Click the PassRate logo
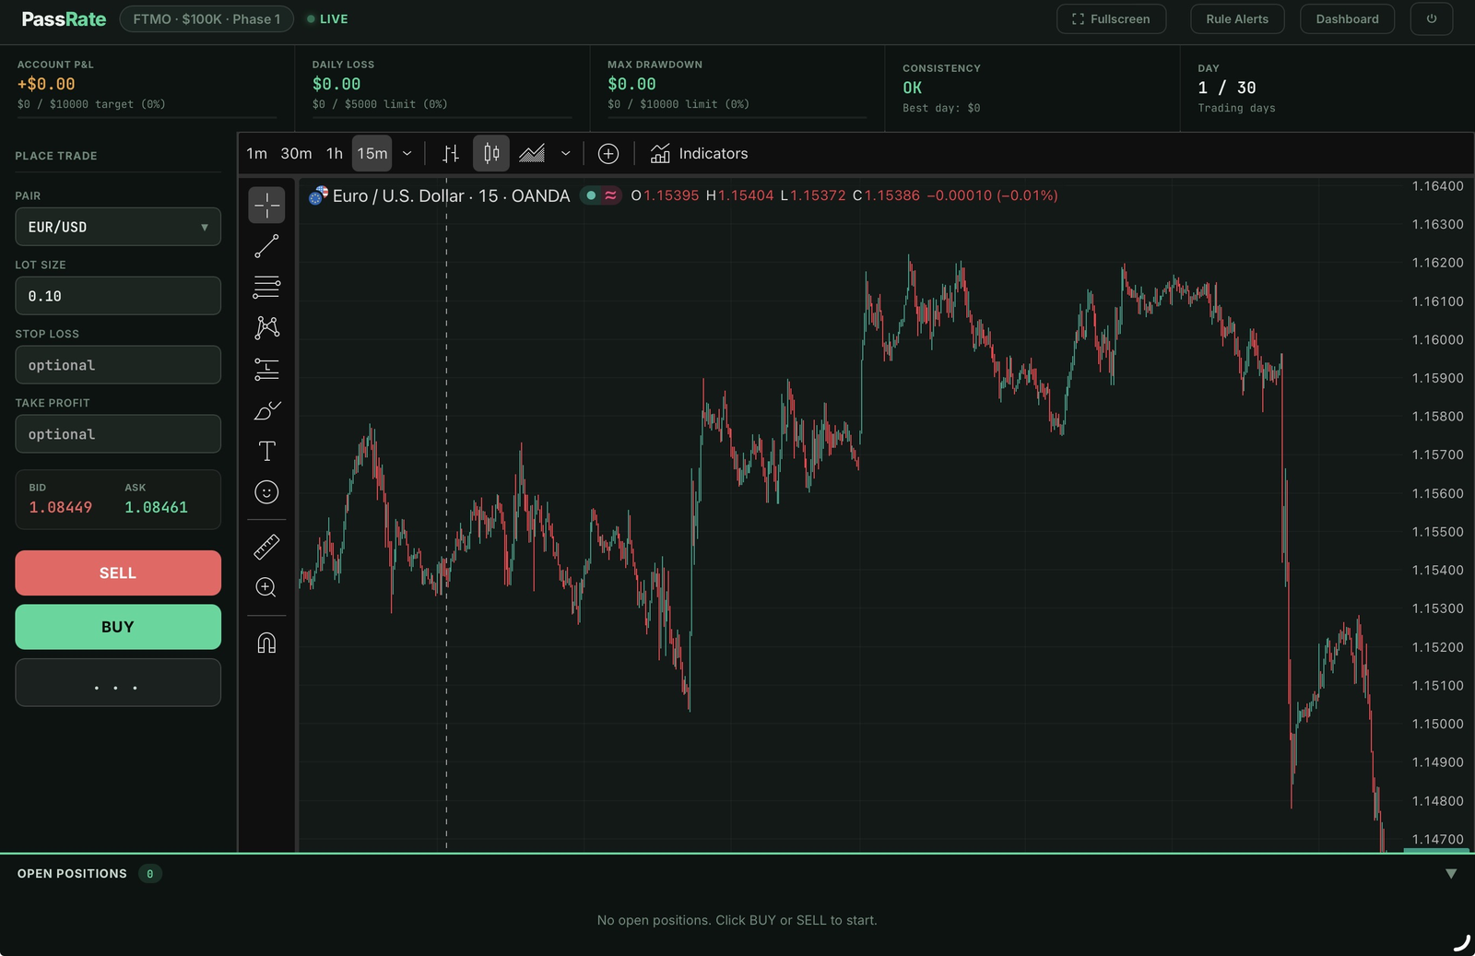 [x=64, y=18]
